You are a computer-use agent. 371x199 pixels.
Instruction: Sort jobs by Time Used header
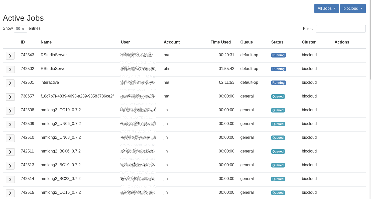click(x=220, y=42)
